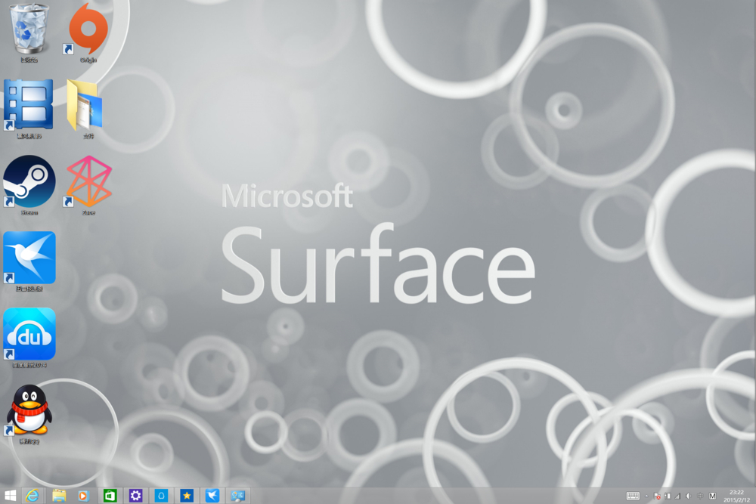
Task: Open the Baidu cloud 'du' desktop shortcut
Action: pos(29,337)
